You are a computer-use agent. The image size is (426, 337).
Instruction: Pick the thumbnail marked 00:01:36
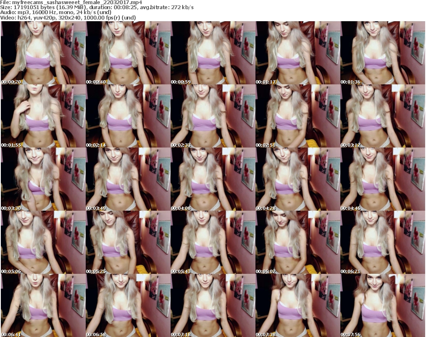click(x=383, y=53)
